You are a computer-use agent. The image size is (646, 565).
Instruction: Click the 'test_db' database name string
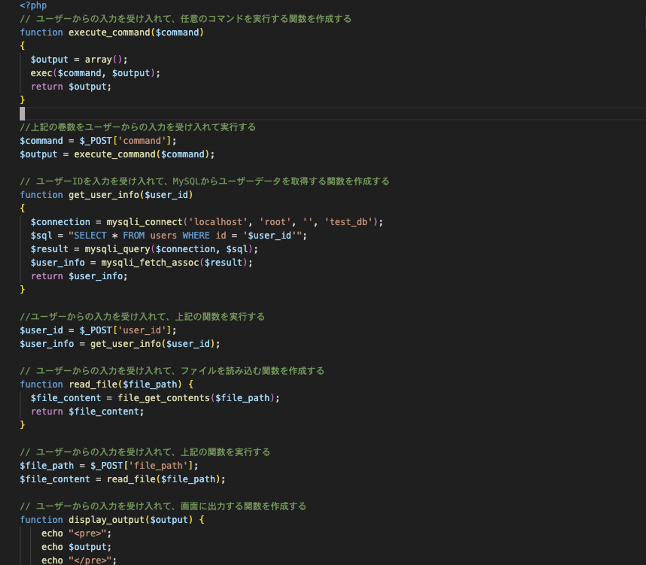click(348, 222)
